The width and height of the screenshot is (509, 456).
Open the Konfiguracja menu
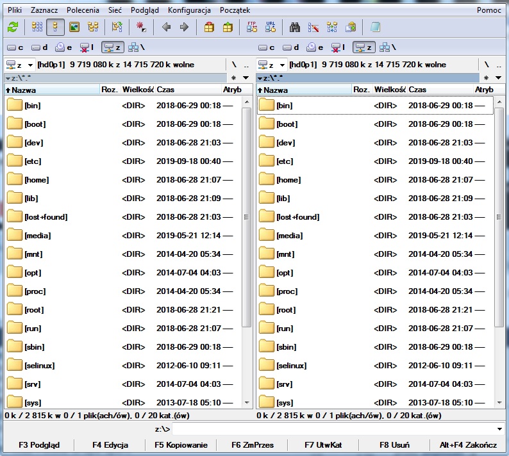(x=189, y=10)
